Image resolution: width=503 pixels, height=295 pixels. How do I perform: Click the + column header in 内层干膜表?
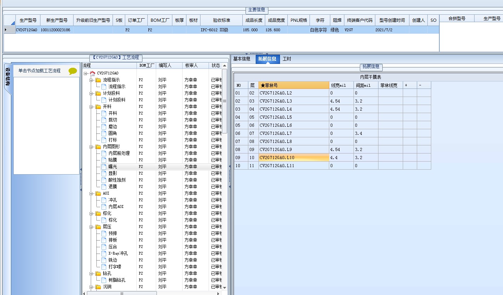(410, 85)
